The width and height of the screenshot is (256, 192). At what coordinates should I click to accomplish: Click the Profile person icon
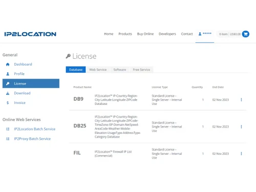click(8, 74)
